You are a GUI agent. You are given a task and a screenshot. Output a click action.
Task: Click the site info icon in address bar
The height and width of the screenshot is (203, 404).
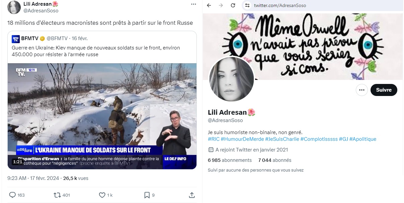coord(247,5)
